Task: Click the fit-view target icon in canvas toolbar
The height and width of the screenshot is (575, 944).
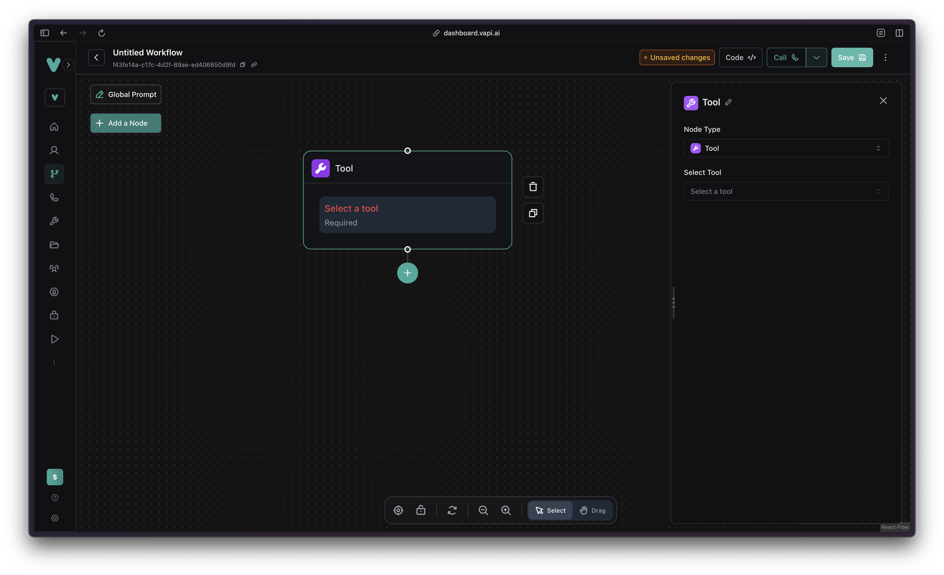Action: (398, 510)
